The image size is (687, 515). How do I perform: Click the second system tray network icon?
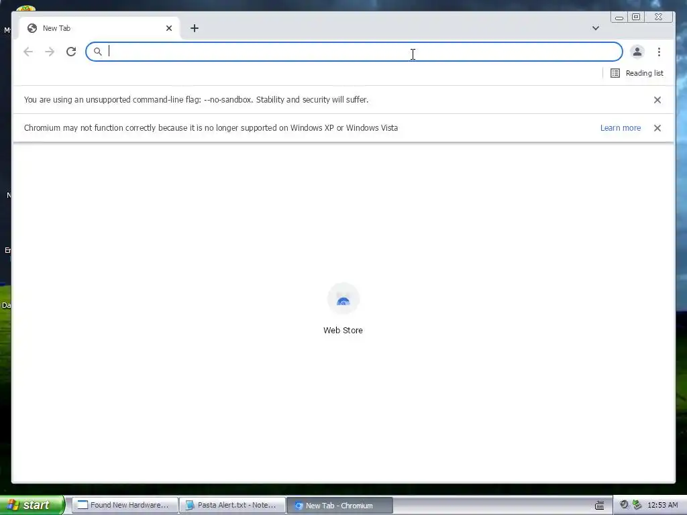tap(637, 505)
